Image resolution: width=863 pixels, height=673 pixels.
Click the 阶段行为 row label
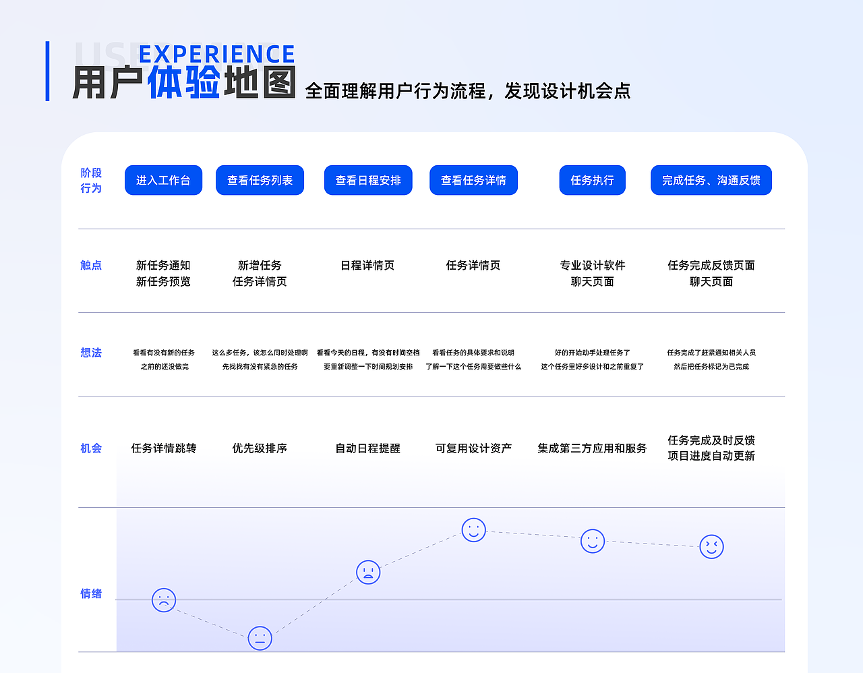pyautogui.click(x=91, y=181)
